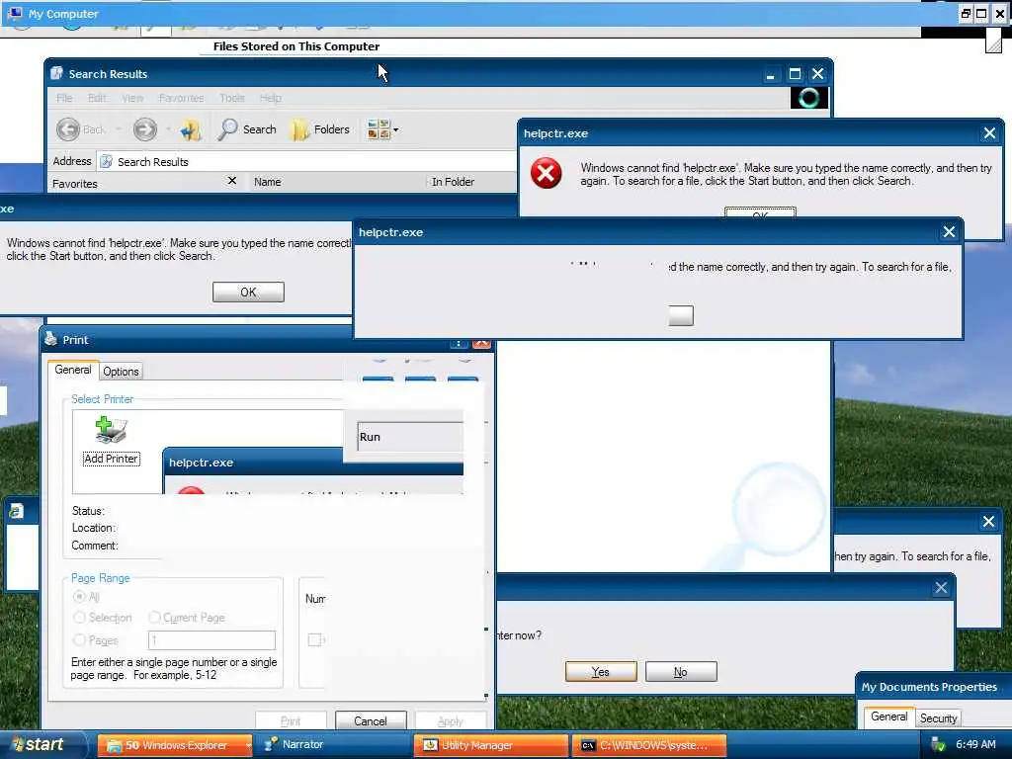Click the Forward arrow in Search Results

coord(144,129)
